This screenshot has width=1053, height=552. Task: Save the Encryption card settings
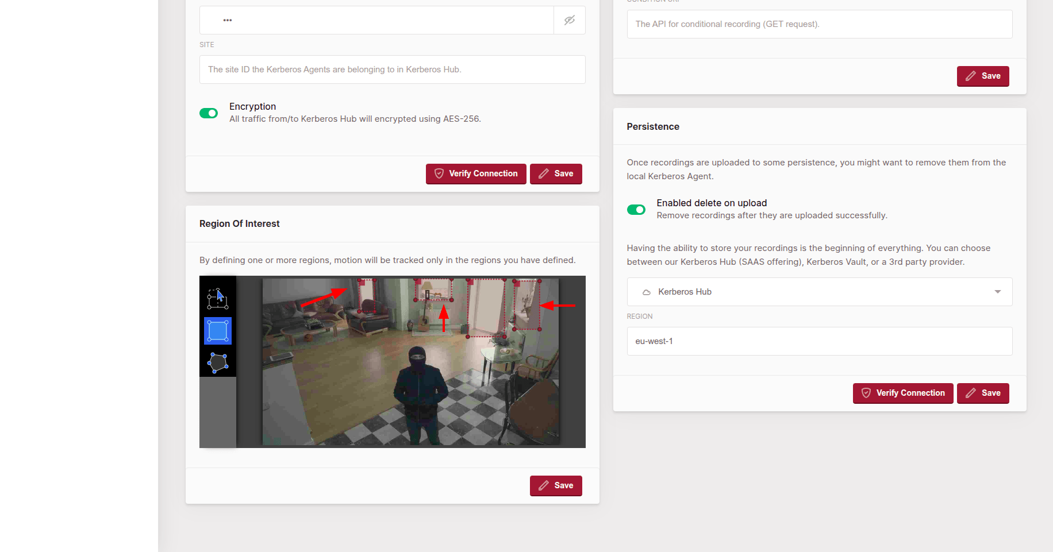click(556, 173)
